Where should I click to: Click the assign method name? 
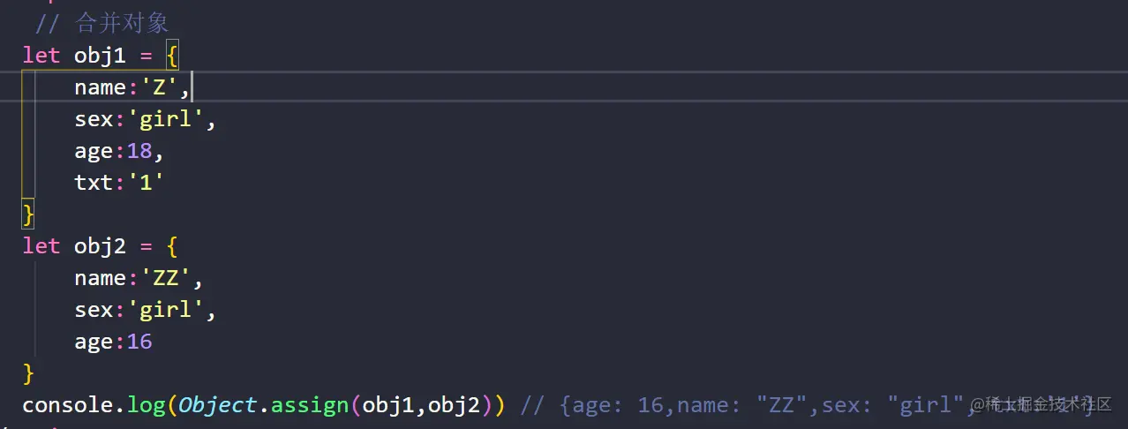point(309,405)
